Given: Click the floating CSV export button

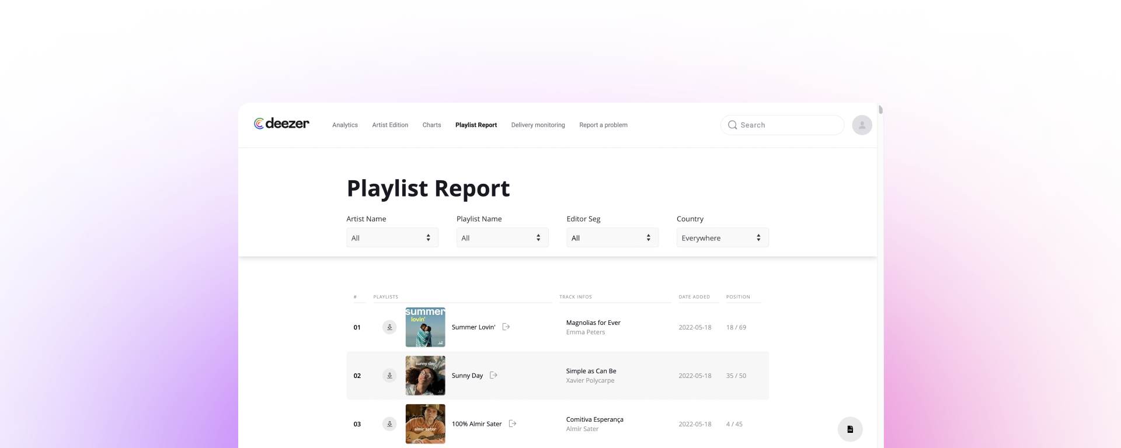Looking at the screenshot, I should (850, 429).
